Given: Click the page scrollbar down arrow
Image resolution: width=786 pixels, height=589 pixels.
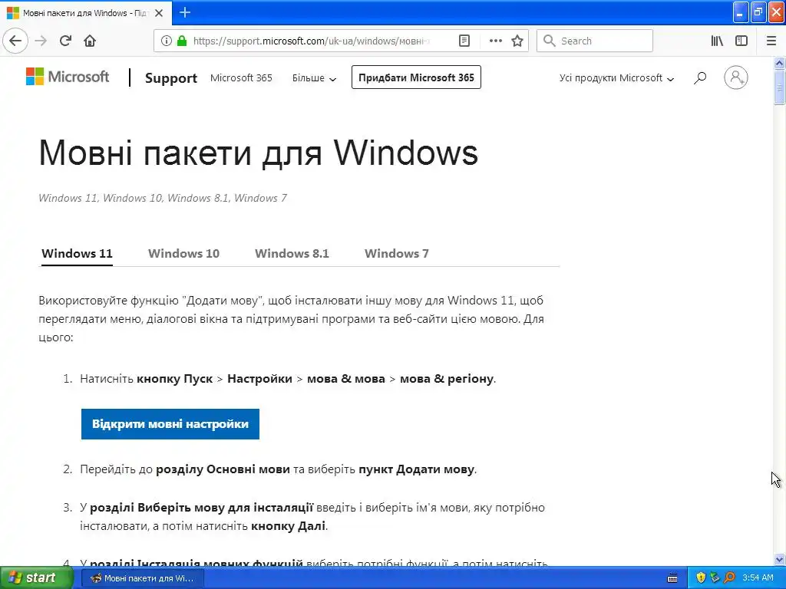Looking at the screenshot, I should tap(780, 559).
